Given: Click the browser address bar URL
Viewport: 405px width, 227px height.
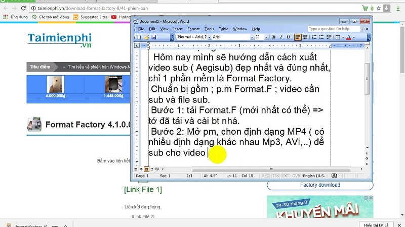Looking at the screenshot, I should coord(93,8).
